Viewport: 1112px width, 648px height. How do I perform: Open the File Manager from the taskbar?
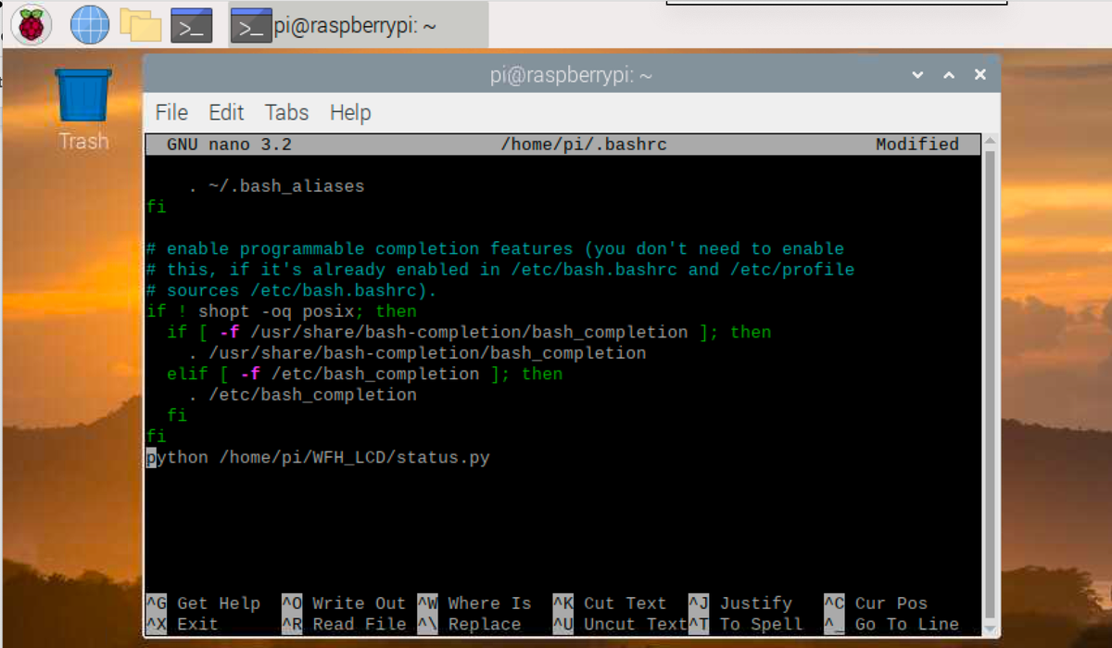[x=139, y=24]
